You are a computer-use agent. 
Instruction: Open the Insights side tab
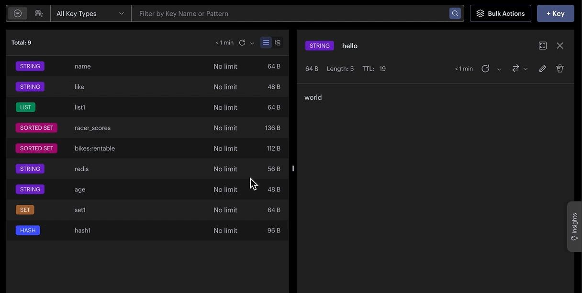[x=574, y=227]
